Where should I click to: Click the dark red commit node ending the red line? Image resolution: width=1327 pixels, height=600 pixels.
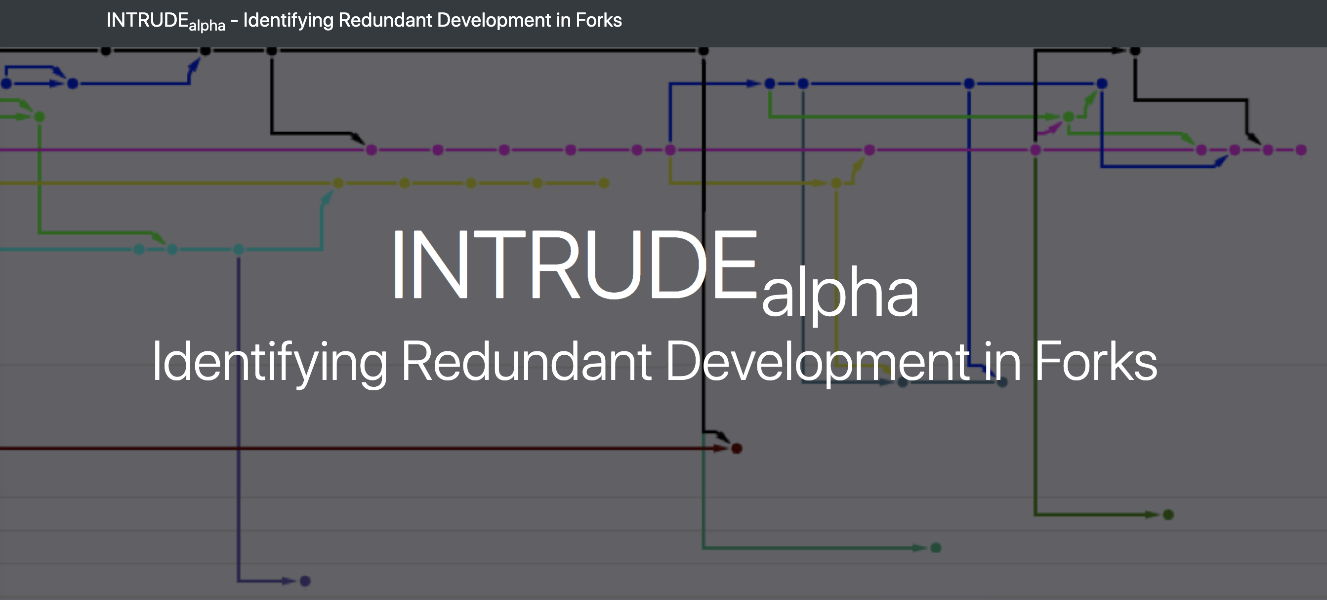(737, 448)
